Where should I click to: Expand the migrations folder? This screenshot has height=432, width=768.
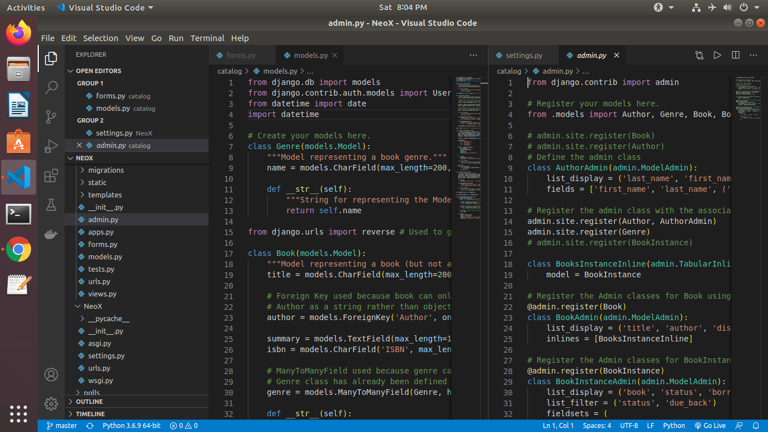coord(105,170)
